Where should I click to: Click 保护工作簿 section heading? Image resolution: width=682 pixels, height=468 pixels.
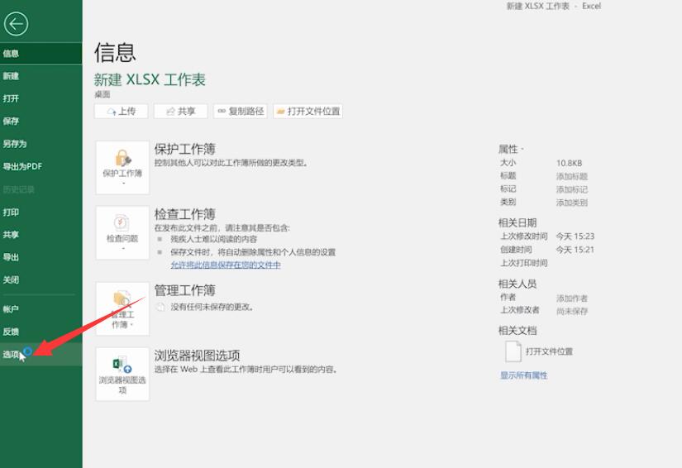(x=185, y=149)
